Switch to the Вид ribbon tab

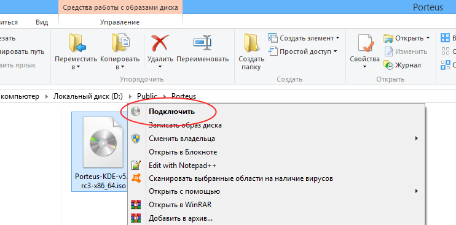tap(42, 22)
